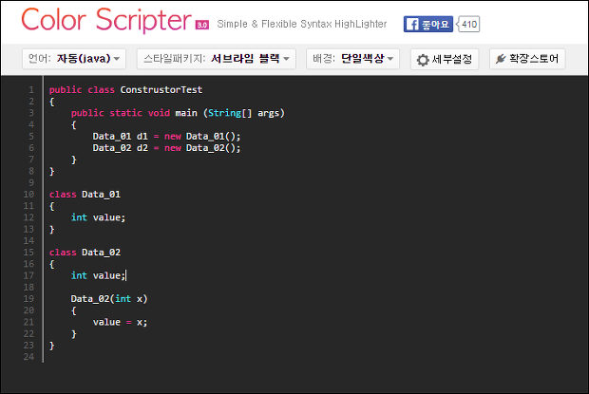Viewport: 589px width, 394px height.
Task: Click the gear icon in 세부설정
Action: pos(423,60)
